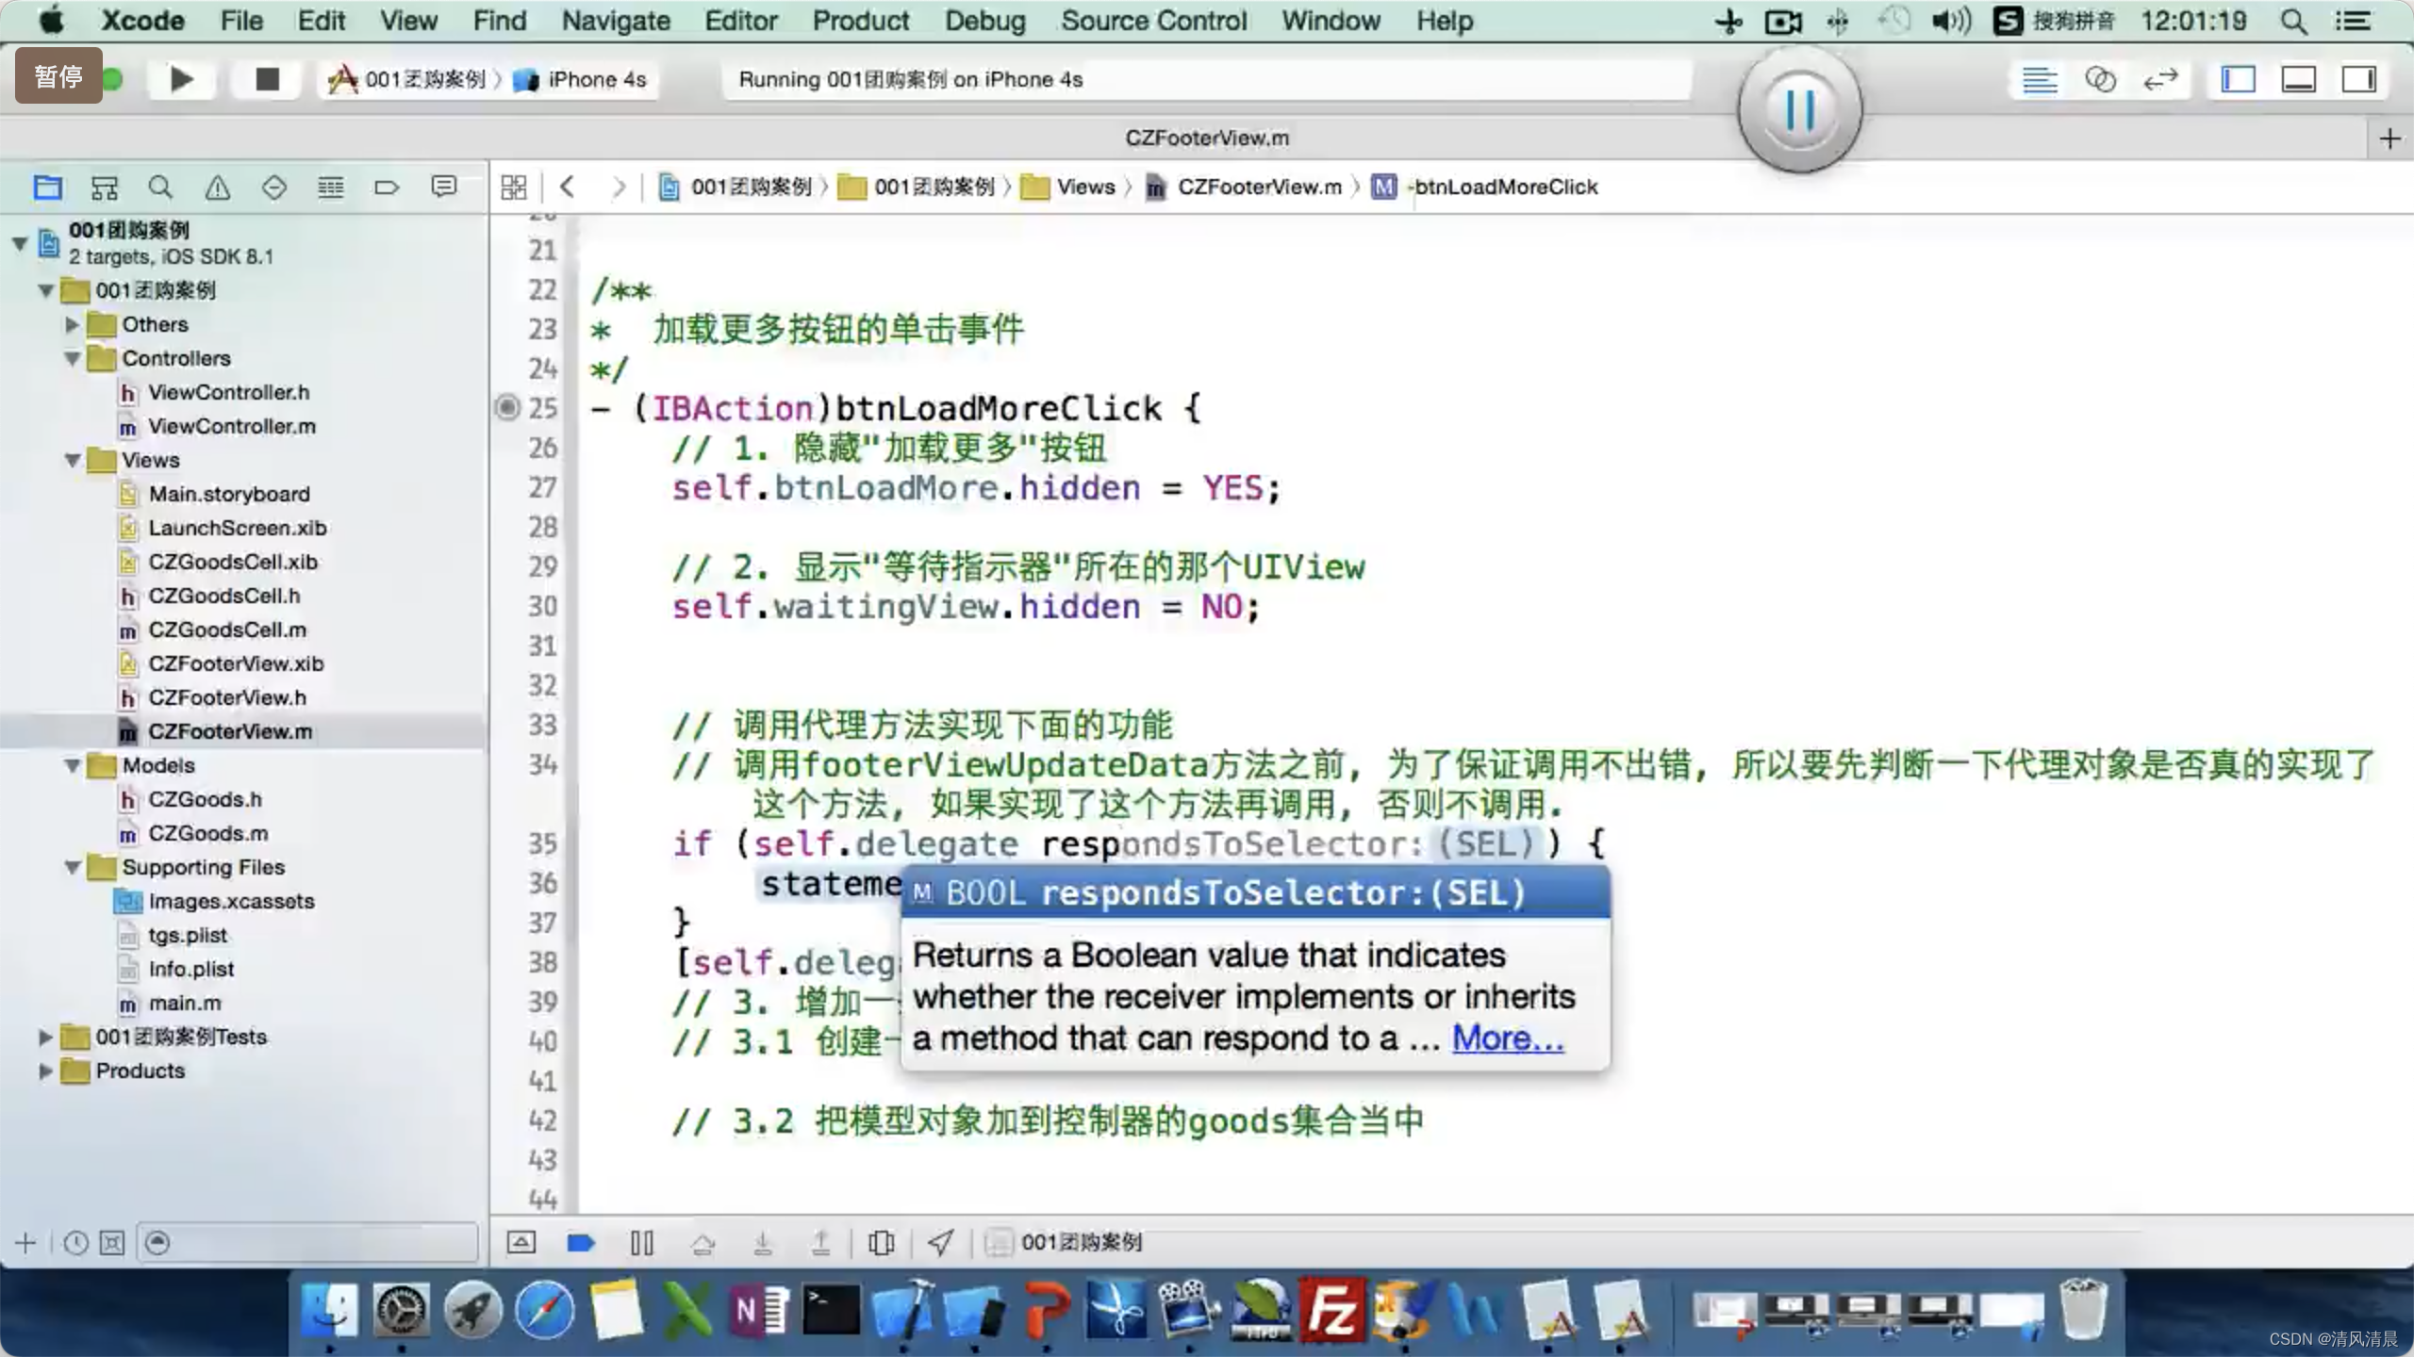Select the 001团购案例 scheme
Viewport: 2414px width, 1357px height.
click(x=407, y=79)
